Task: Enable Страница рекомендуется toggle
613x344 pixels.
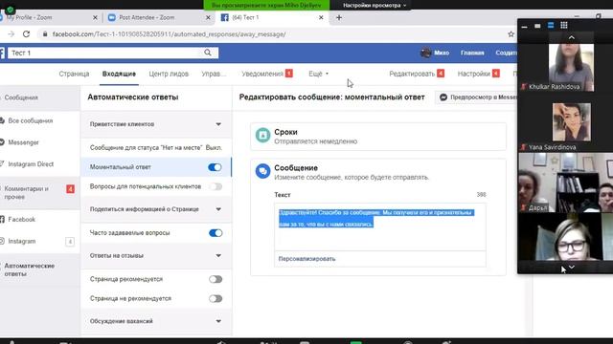Action: point(216,279)
